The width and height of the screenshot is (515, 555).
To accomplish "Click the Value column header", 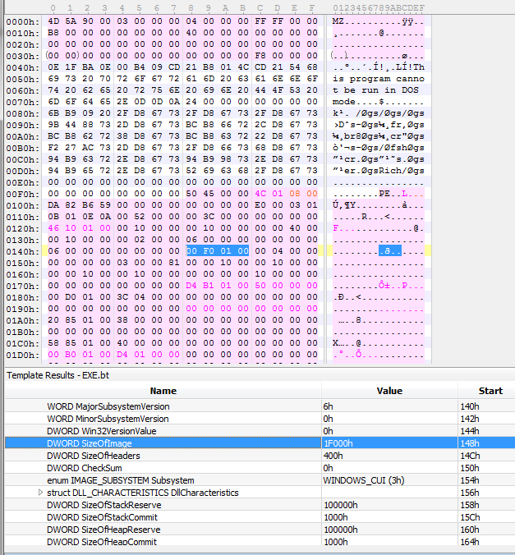I will click(x=389, y=392).
